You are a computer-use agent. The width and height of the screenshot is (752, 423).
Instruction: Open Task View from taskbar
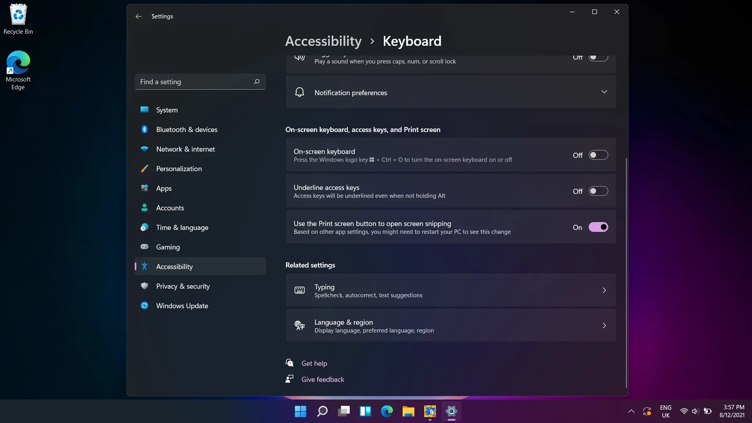pos(344,411)
